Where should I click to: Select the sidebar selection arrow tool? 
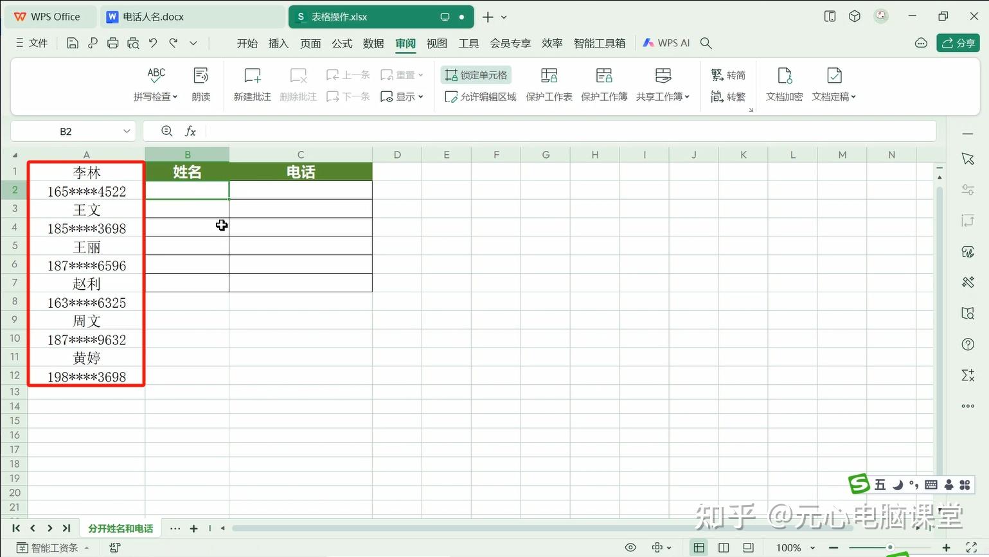tap(968, 159)
